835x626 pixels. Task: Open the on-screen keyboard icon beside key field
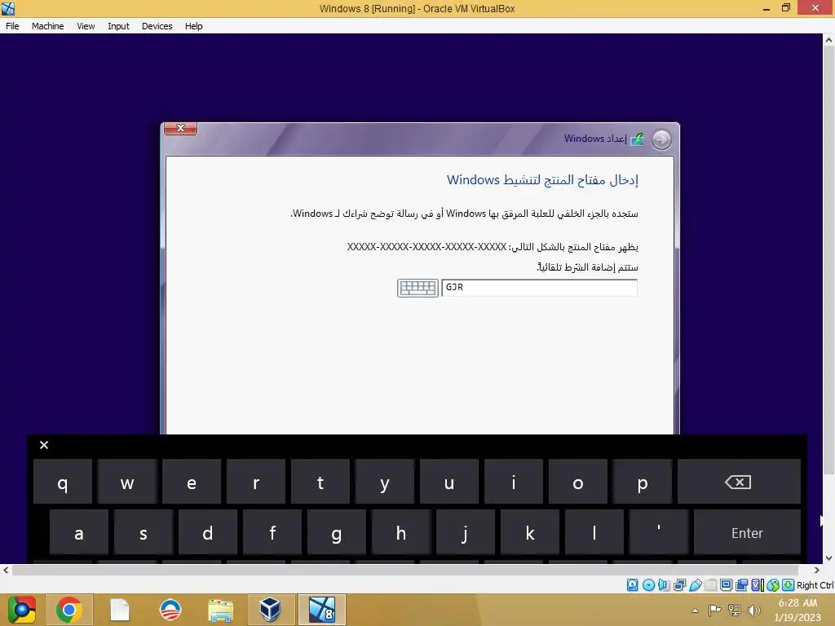click(417, 288)
